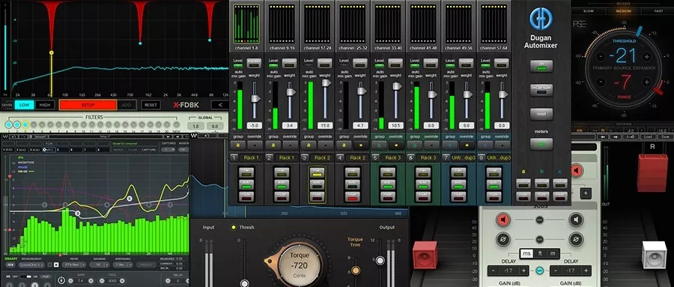Click X-FDBK back arrow button
Image resolution: width=674 pixels, height=287 pixels.
coord(219,105)
